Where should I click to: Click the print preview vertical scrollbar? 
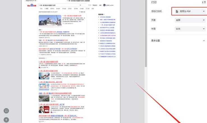(x=146, y=34)
